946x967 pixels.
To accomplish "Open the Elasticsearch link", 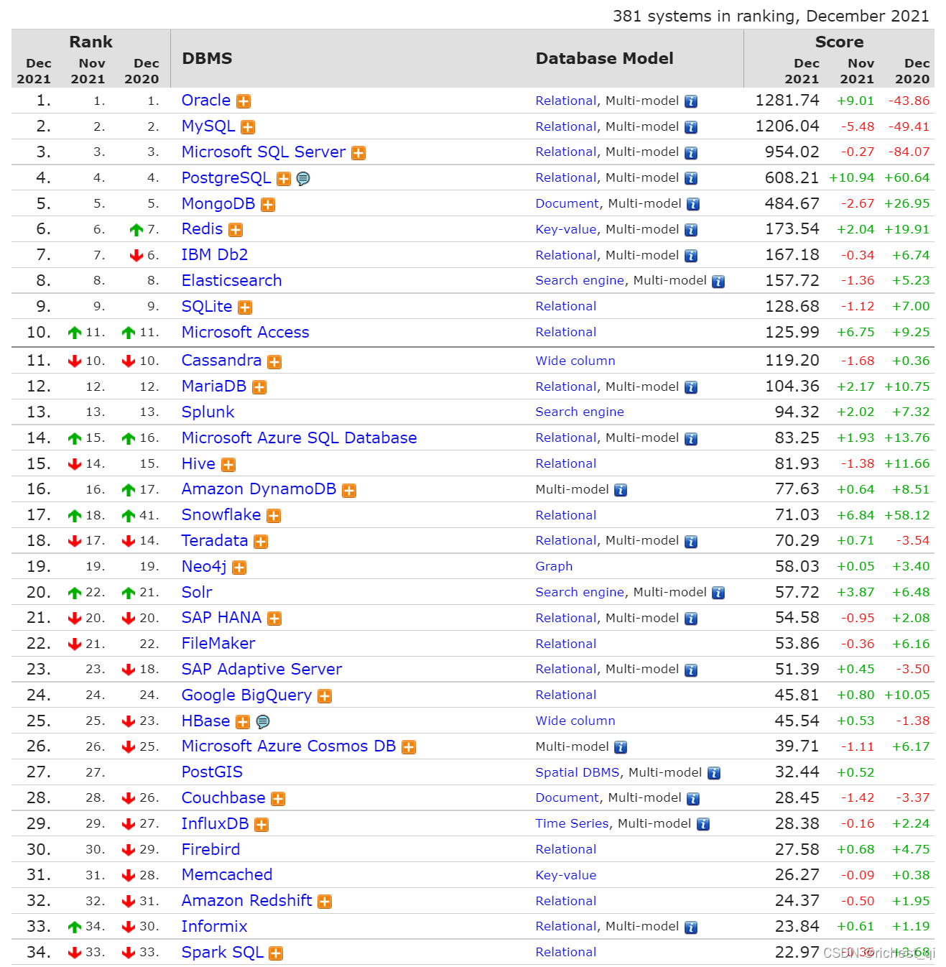I will (231, 281).
